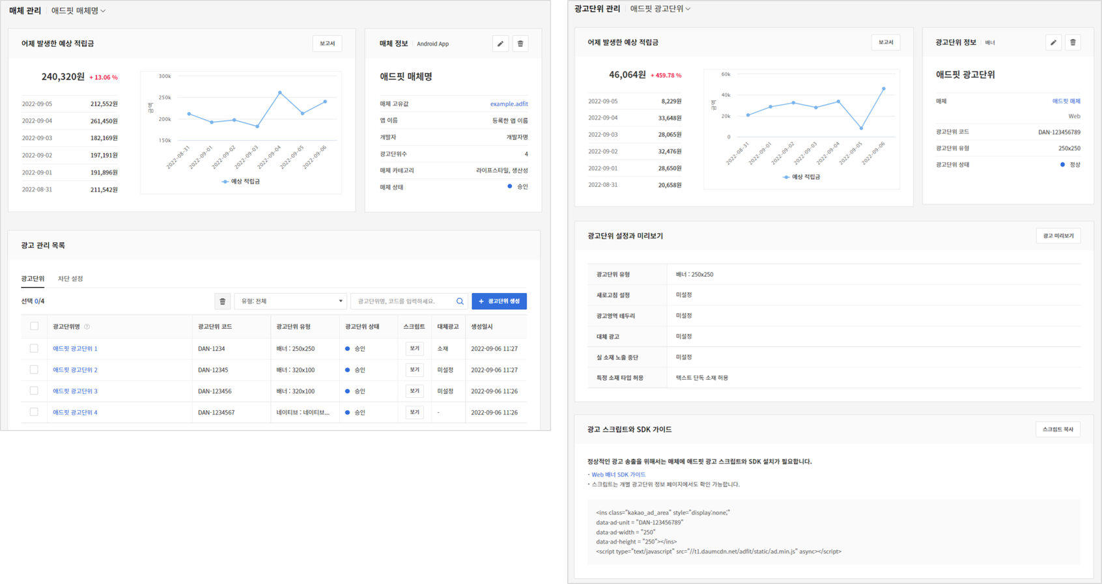This screenshot has height=584, width=1102.
Task: Open the 애드핏 광고단위 3 link
Action: click(x=75, y=391)
